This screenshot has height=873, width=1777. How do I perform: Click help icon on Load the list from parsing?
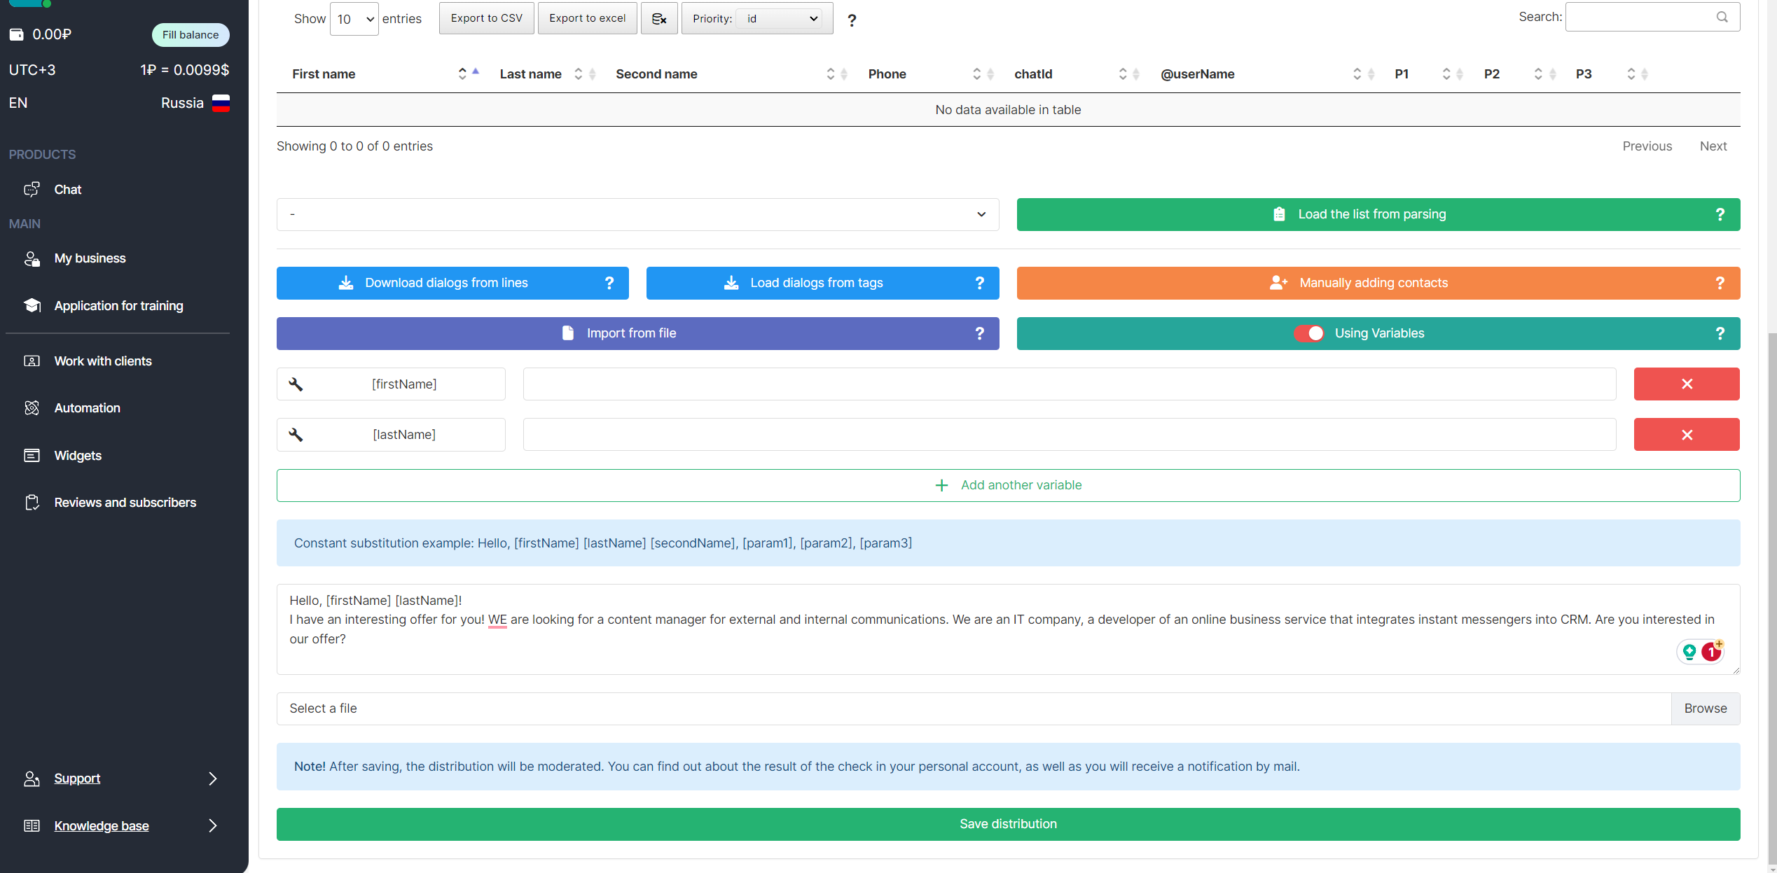pyautogui.click(x=1720, y=214)
